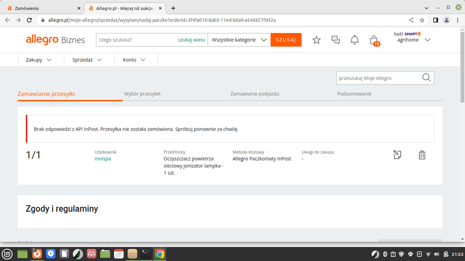Go back to previous page in browser
Viewport: 465px width, 261px height.
coord(7,20)
